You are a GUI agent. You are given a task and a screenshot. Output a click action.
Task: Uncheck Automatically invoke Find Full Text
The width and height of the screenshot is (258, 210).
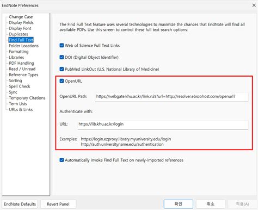pyautogui.click(x=62, y=160)
